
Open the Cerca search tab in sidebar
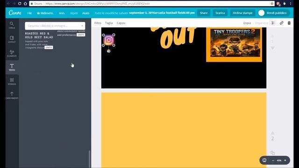12,25
